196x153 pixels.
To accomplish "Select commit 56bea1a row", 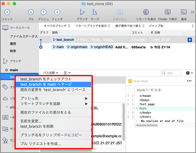I will point(117,47).
